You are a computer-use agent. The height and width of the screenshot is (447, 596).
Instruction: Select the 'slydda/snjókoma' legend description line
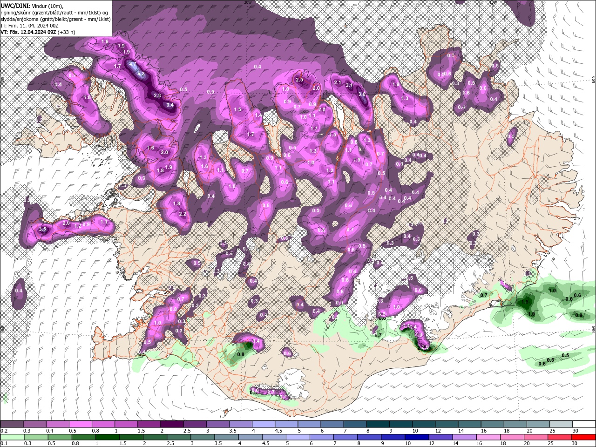[55, 19]
